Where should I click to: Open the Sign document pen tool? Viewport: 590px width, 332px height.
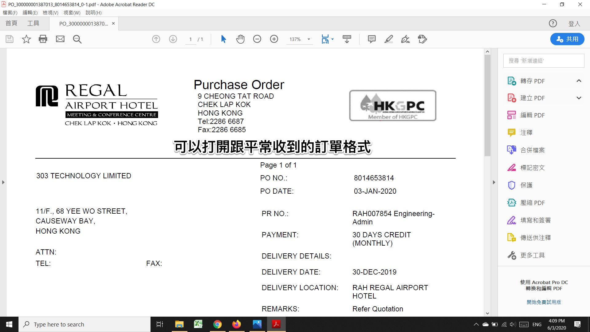406,39
